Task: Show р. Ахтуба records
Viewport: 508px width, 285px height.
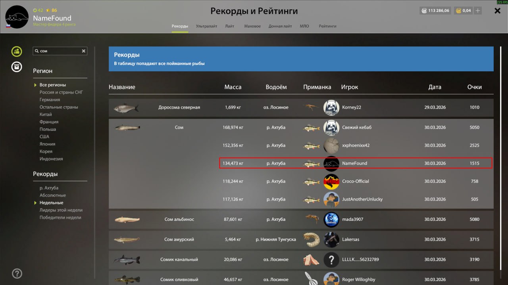Action: (49, 188)
